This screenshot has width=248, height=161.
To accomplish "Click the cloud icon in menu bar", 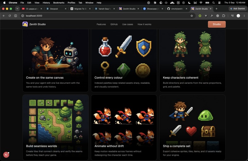I will coord(172,3).
